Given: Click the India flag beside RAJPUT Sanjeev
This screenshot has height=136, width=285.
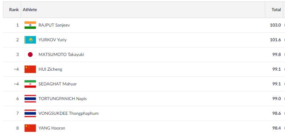Looking at the screenshot, I should [x=30, y=25].
